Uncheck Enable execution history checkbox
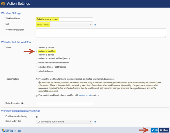This screenshot has width=170, height=133. [x=36, y=117]
